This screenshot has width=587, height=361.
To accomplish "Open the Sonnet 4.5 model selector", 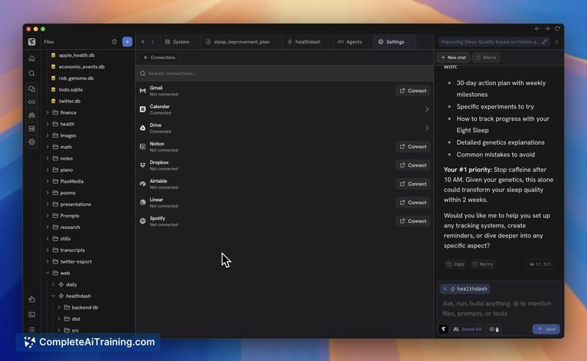I will pos(467,329).
